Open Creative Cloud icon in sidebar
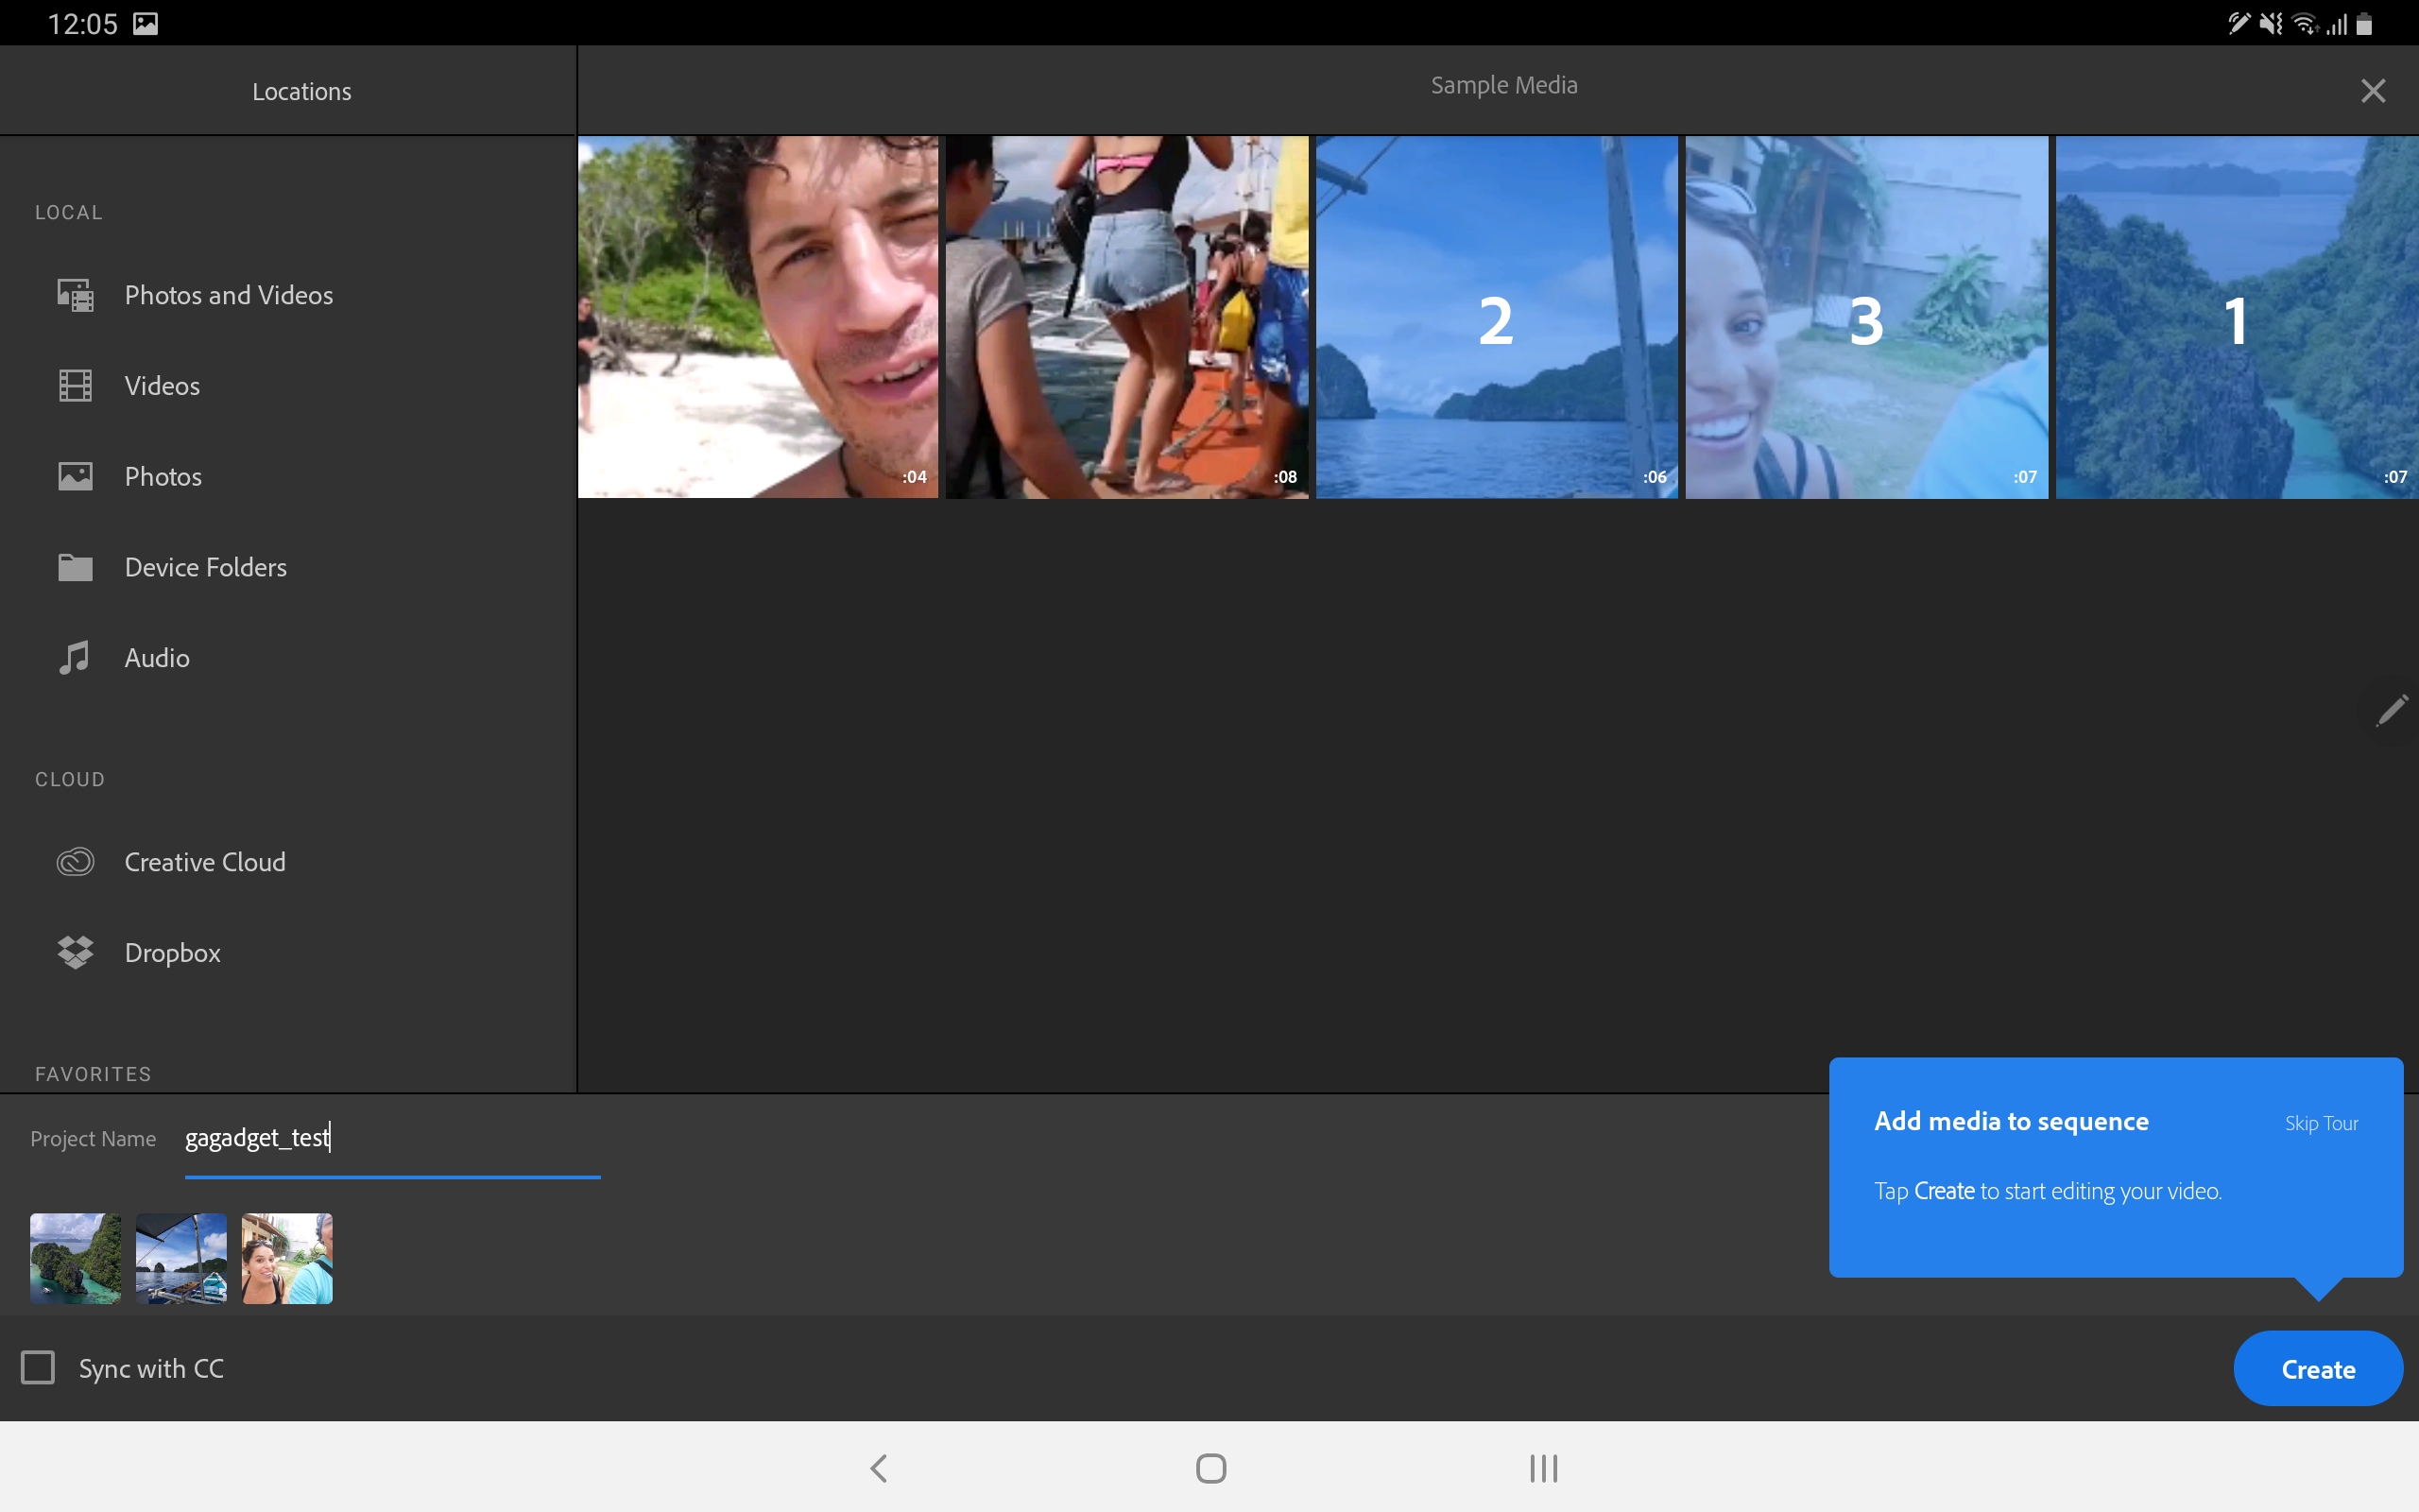 [x=75, y=862]
